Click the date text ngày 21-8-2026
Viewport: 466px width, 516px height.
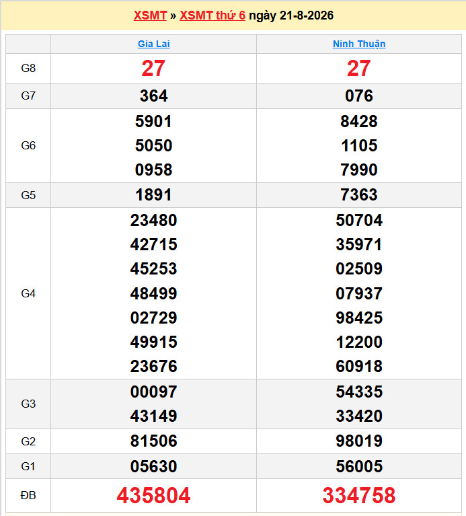coord(291,15)
